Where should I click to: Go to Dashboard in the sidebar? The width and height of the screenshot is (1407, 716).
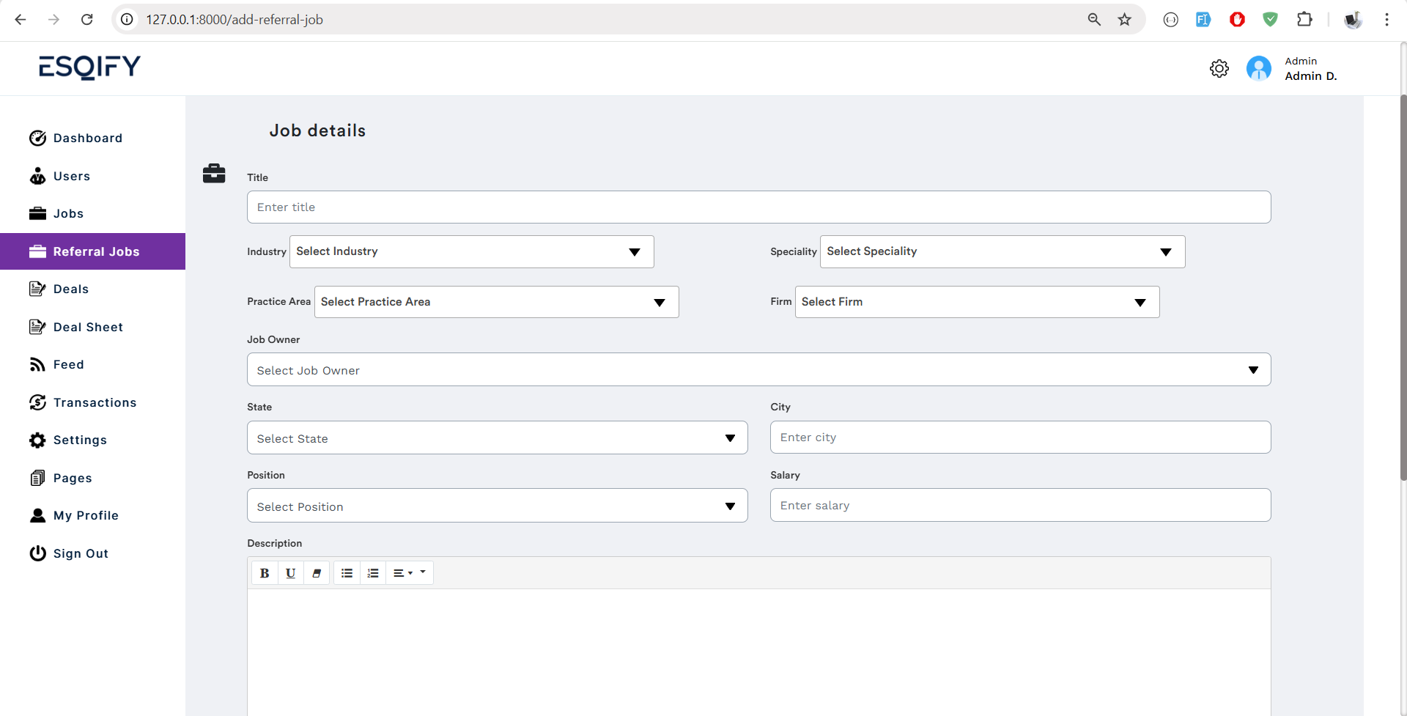pyautogui.click(x=87, y=139)
